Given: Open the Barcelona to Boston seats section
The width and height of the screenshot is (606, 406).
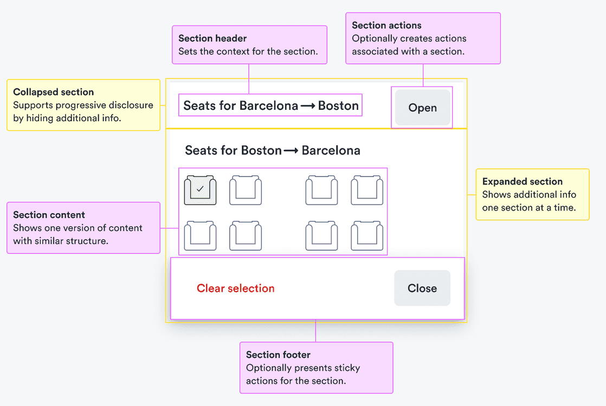Looking at the screenshot, I should pyautogui.click(x=422, y=108).
